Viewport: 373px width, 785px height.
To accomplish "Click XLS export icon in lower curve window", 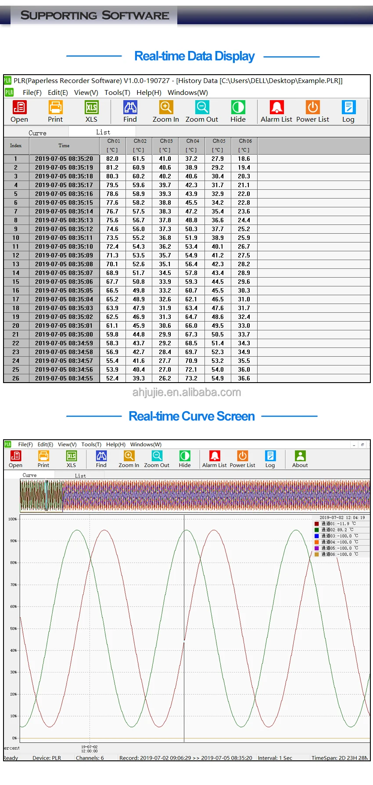I will [x=71, y=456].
